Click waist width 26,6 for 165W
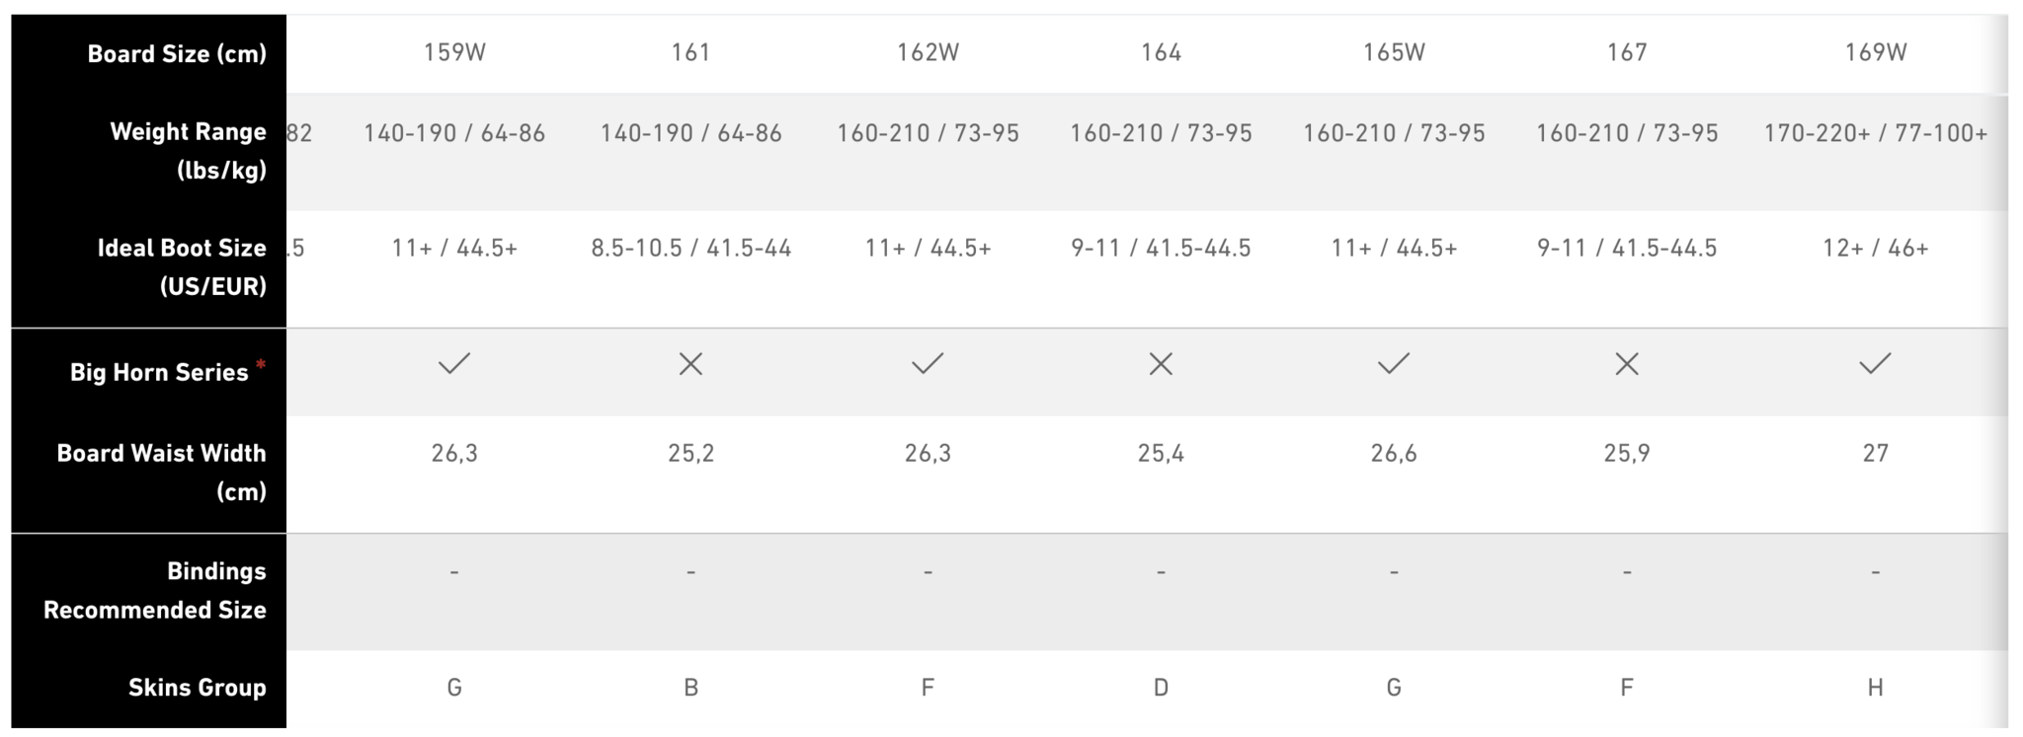Image resolution: width=2023 pixels, height=737 pixels. (1394, 453)
